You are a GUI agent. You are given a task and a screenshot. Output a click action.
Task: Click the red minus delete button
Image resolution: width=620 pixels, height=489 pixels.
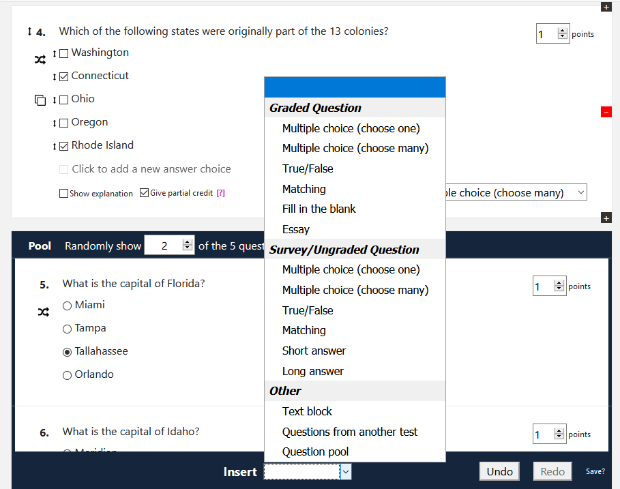[606, 112]
